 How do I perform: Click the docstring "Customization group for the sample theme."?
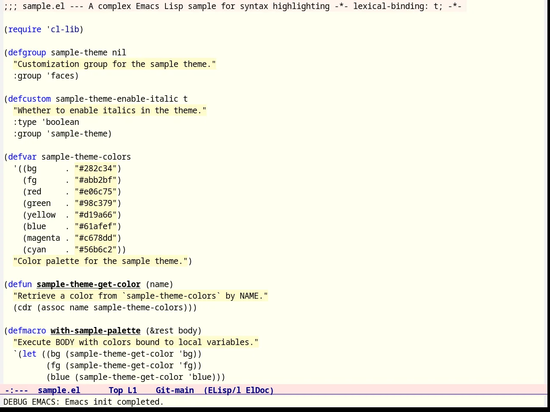(114, 64)
